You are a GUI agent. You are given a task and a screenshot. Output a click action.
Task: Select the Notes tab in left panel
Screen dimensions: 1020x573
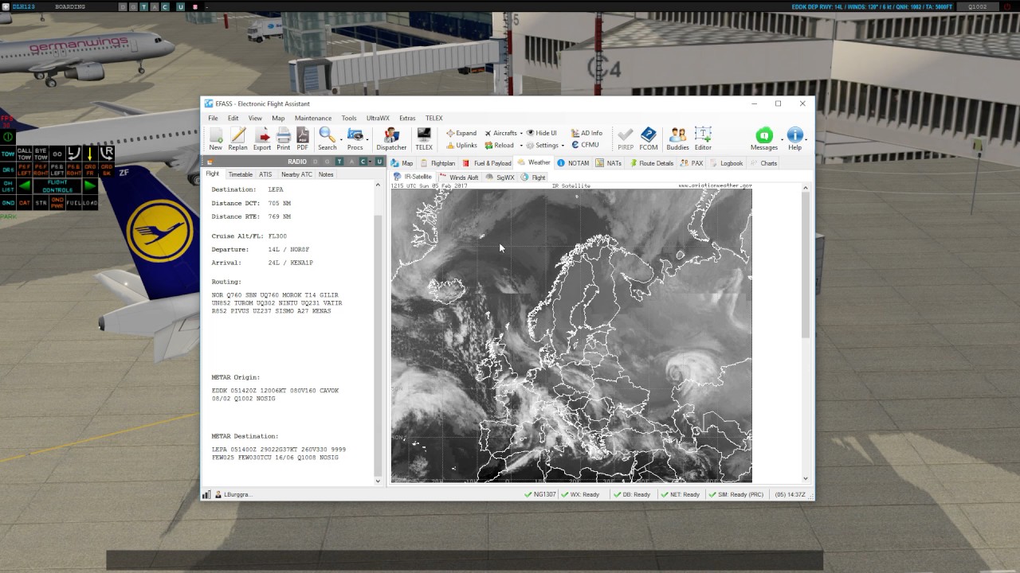click(326, 174)
